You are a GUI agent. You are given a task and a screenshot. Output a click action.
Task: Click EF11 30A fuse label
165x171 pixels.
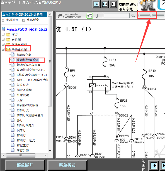pyautogui.click(x=113, y=63)
